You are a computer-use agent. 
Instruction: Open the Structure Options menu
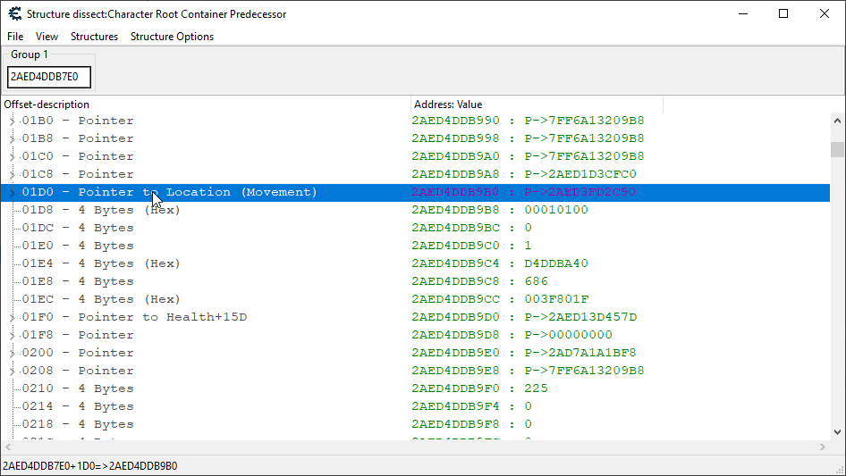point(172,37)
